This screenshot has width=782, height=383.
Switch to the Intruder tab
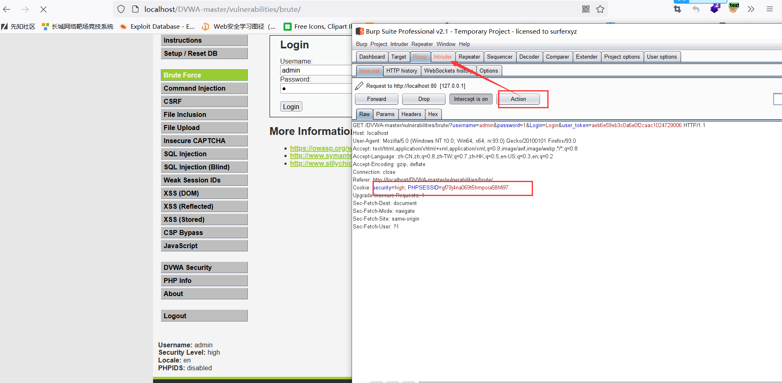(x=443, y=57)
